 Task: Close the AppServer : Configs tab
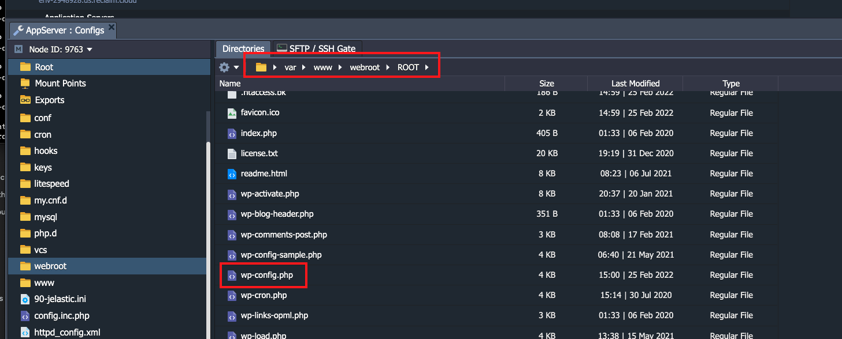(112, 27)
